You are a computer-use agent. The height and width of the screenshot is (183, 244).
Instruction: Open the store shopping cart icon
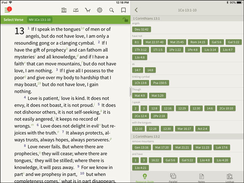tap(88, 10)
